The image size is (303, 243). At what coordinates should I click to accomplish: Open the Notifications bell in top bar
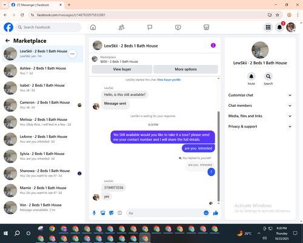pos(279,27)
